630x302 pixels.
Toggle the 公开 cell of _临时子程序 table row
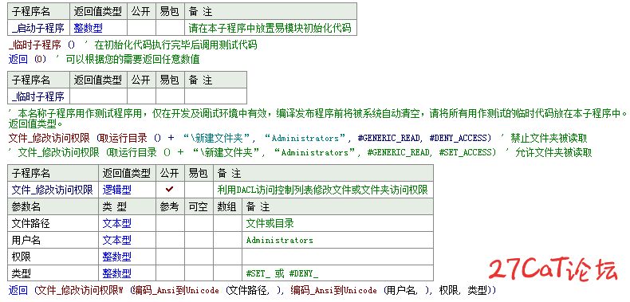coord(142,96)
